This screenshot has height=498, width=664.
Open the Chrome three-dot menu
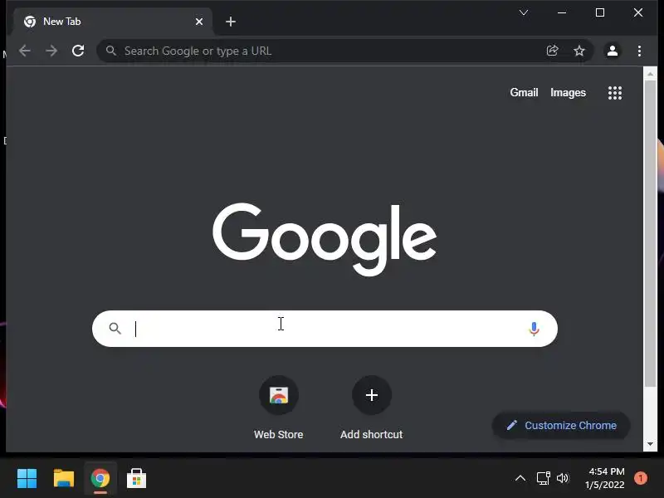(639, 51)
